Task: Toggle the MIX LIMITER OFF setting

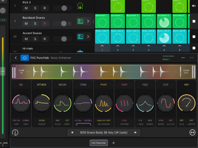Action: 191,120
